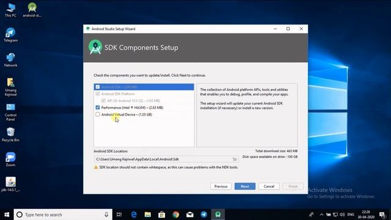This screenshot has width=391, height=220.
Task: Open the People icon in system tray
Action: [312, 215]
